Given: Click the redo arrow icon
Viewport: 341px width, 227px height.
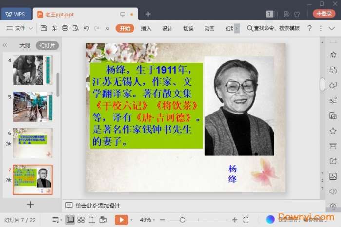Looking at the screenshot, I should 97,28.
